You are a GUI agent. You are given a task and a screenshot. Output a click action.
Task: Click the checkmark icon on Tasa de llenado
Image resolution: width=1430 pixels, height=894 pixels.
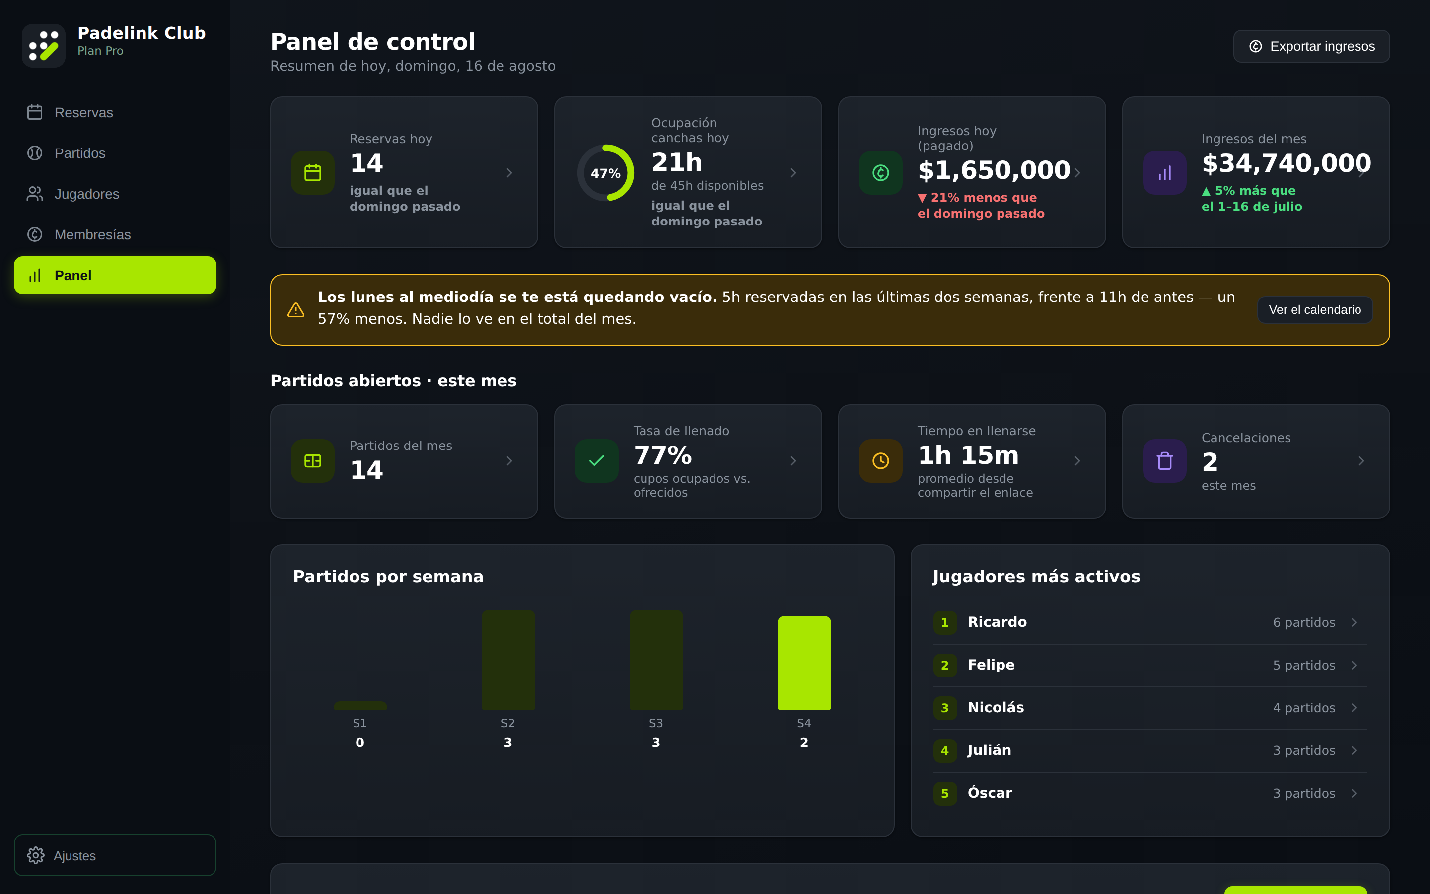(597, 460)
